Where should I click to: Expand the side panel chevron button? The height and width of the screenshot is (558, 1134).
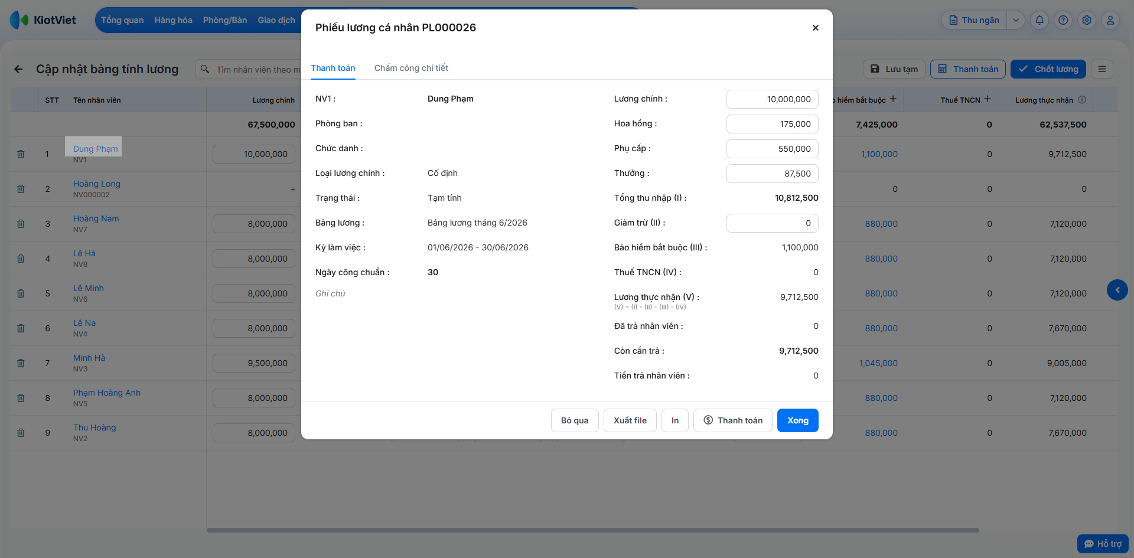[1117, 290]
